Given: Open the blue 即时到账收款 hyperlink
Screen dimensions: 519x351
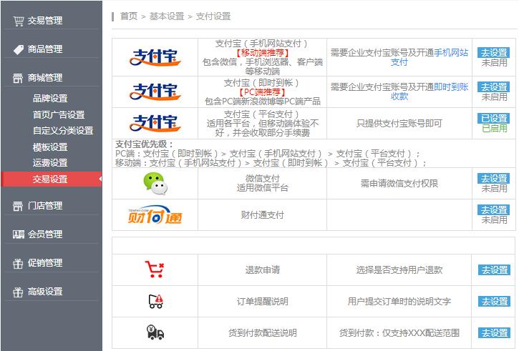Looking at the screenshot, I should 451,87.
